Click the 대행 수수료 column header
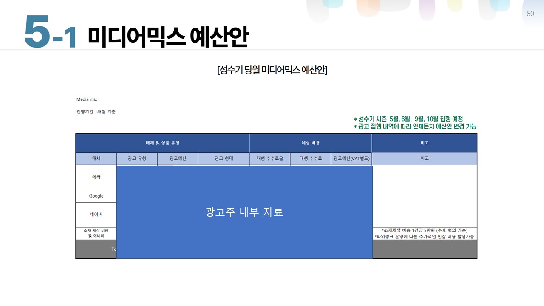This screenshot has width=544, height=306. (310, 159)
